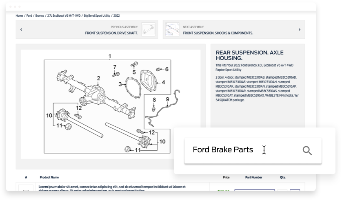Open the 2022 breadcrumb link
Viewport: 342px width, 200px height.
tap(116, 15)
